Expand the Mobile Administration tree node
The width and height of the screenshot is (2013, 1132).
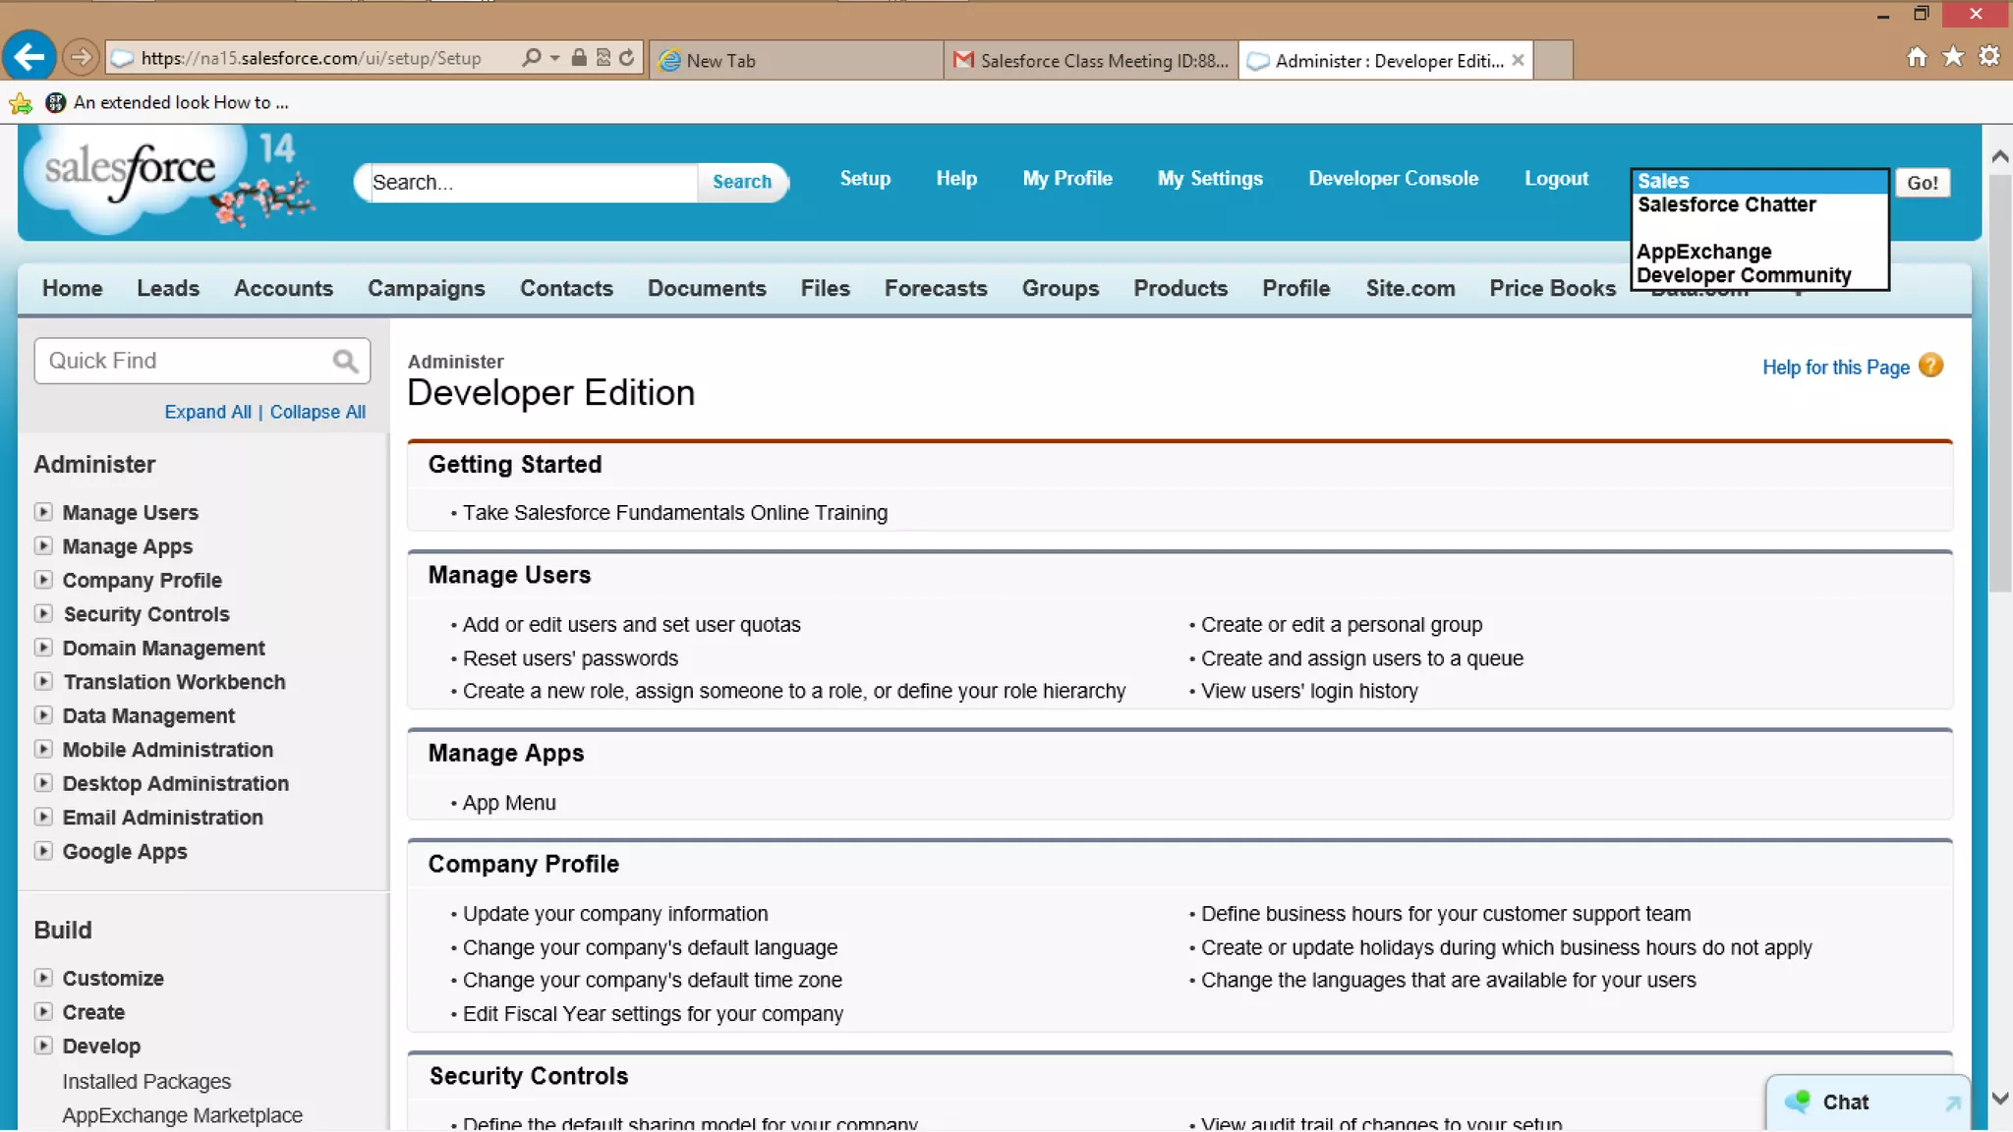pos(43,749)
